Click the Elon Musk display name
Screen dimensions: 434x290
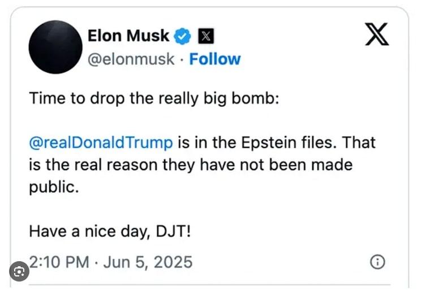tap(128, 36)
